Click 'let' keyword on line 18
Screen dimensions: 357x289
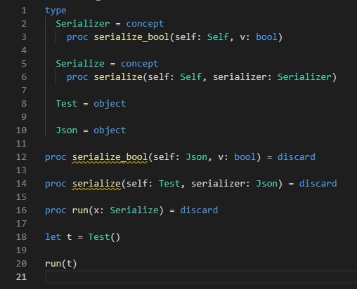pos(53,237)
